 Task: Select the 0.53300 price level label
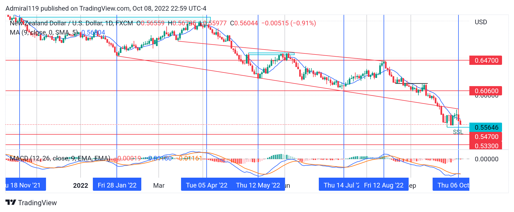tap(486, 146)
